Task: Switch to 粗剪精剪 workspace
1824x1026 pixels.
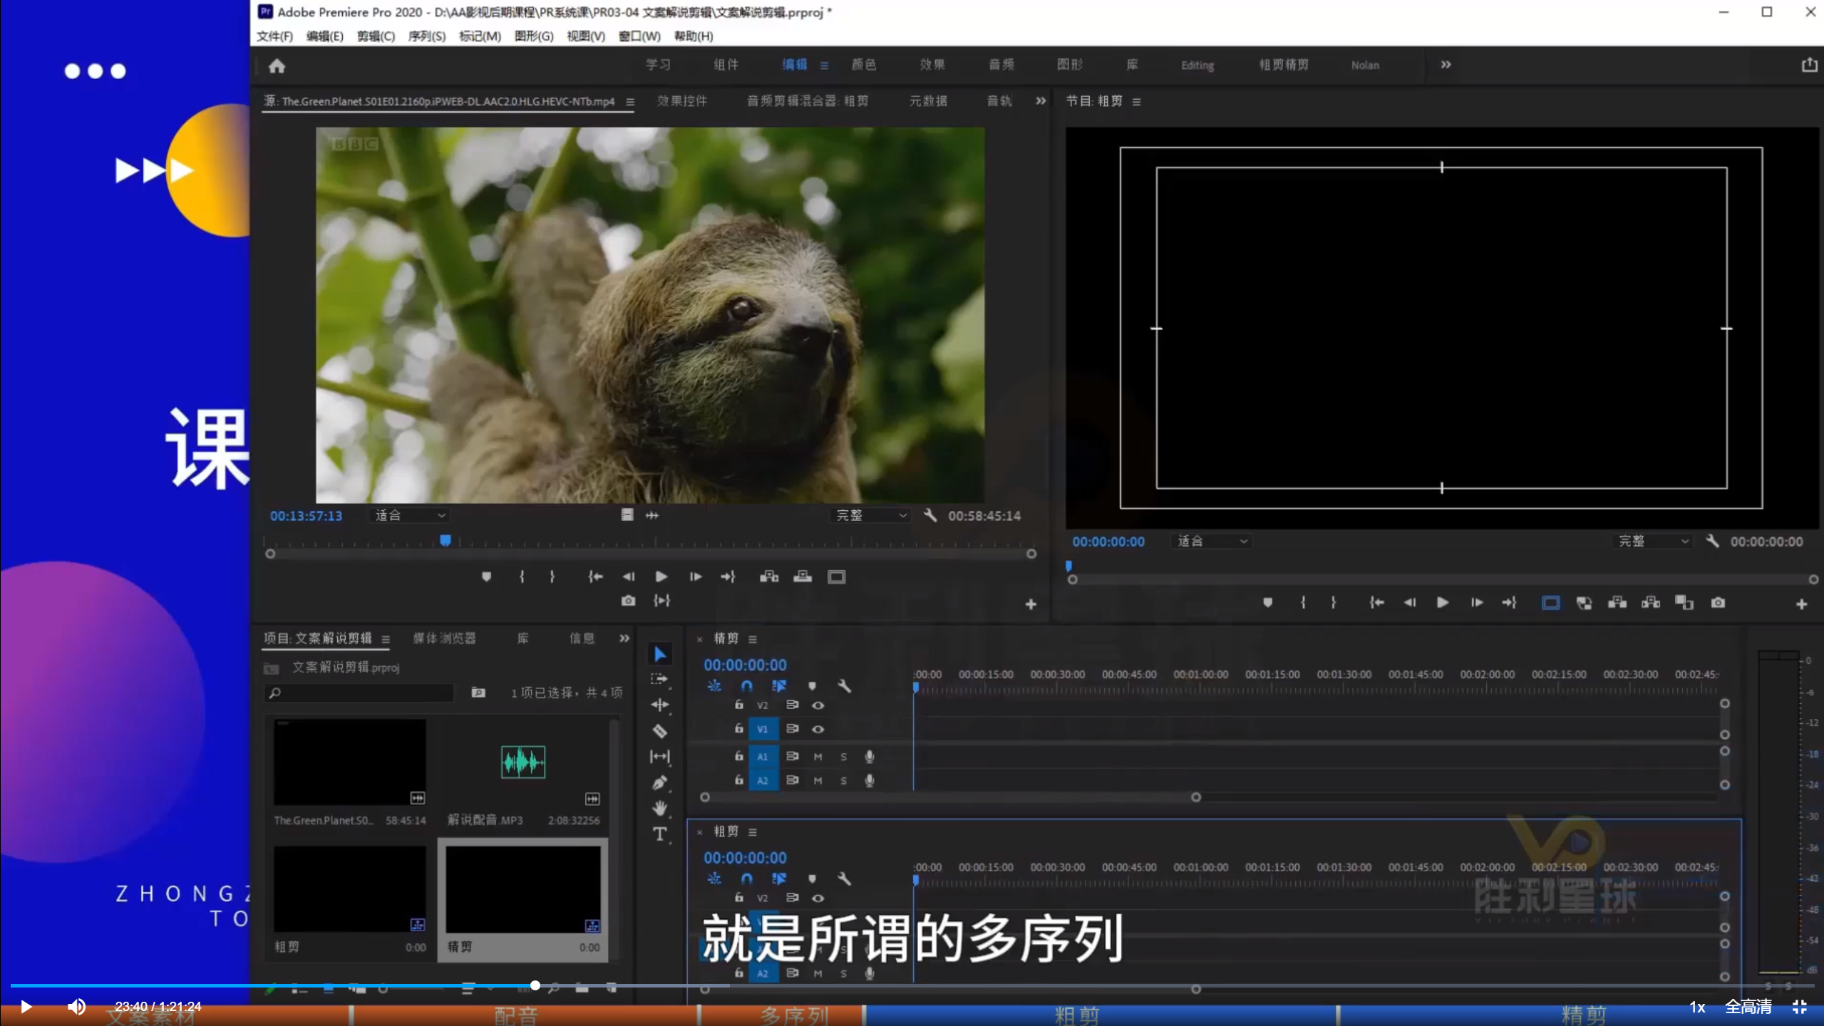Action: [1284, 65]
